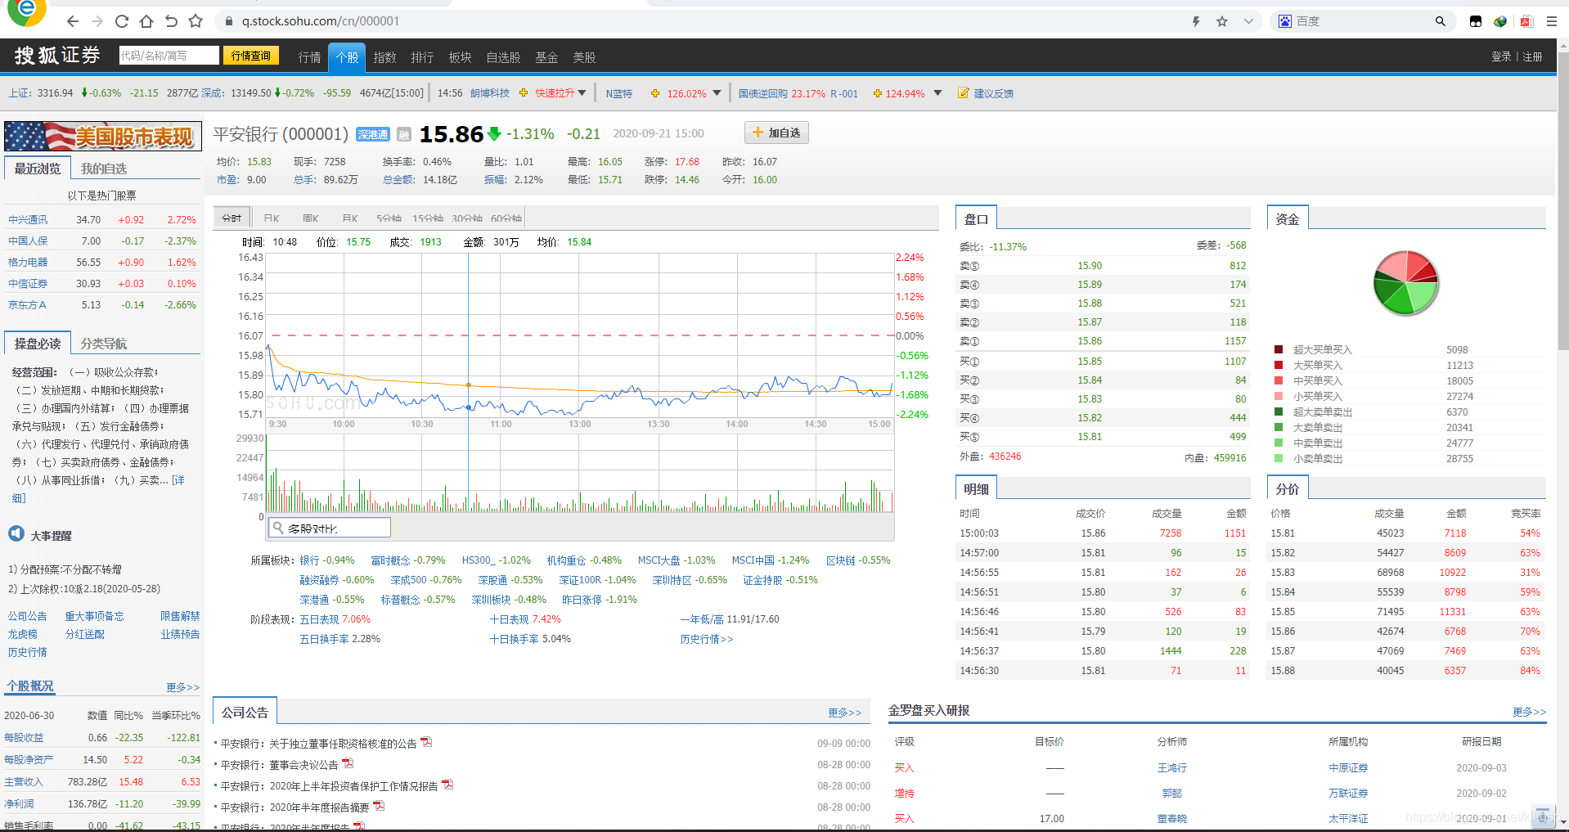Open the PDF icon for 关于独立董事任职资格核准的公告
Screen dimensions: 1569x832
(x=426, y=742)
